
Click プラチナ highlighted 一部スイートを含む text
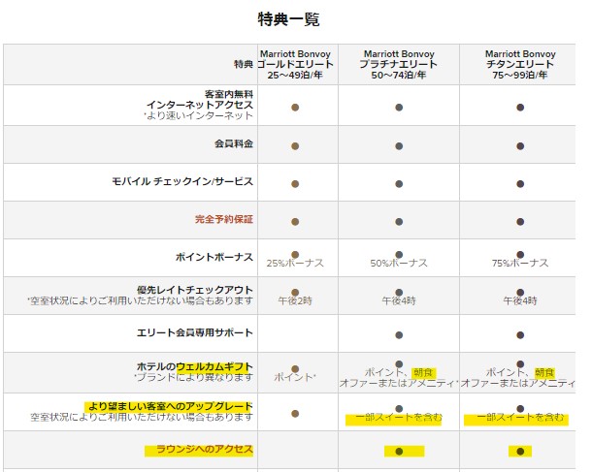[x=399, y=417]
